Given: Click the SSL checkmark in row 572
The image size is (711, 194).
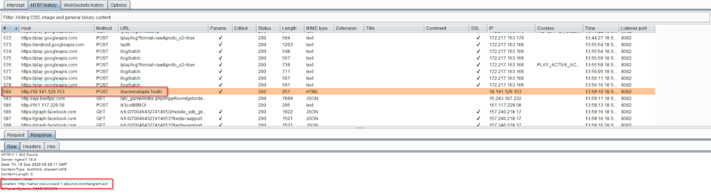Looking at the screenshot, I should pos(478,38).
